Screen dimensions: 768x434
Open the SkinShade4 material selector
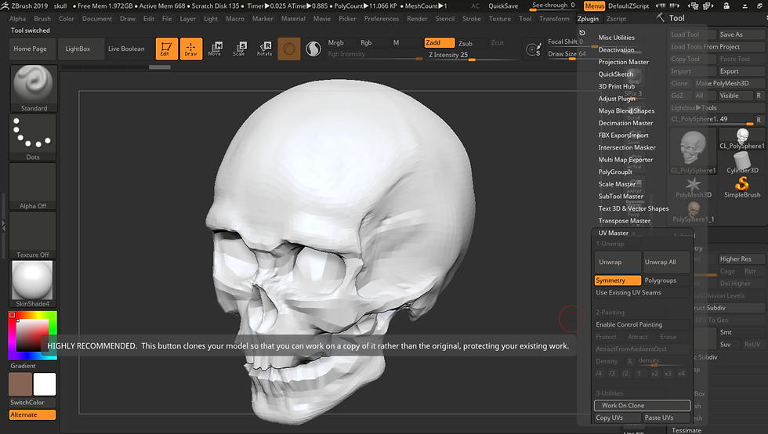click(x=32, y=284)
